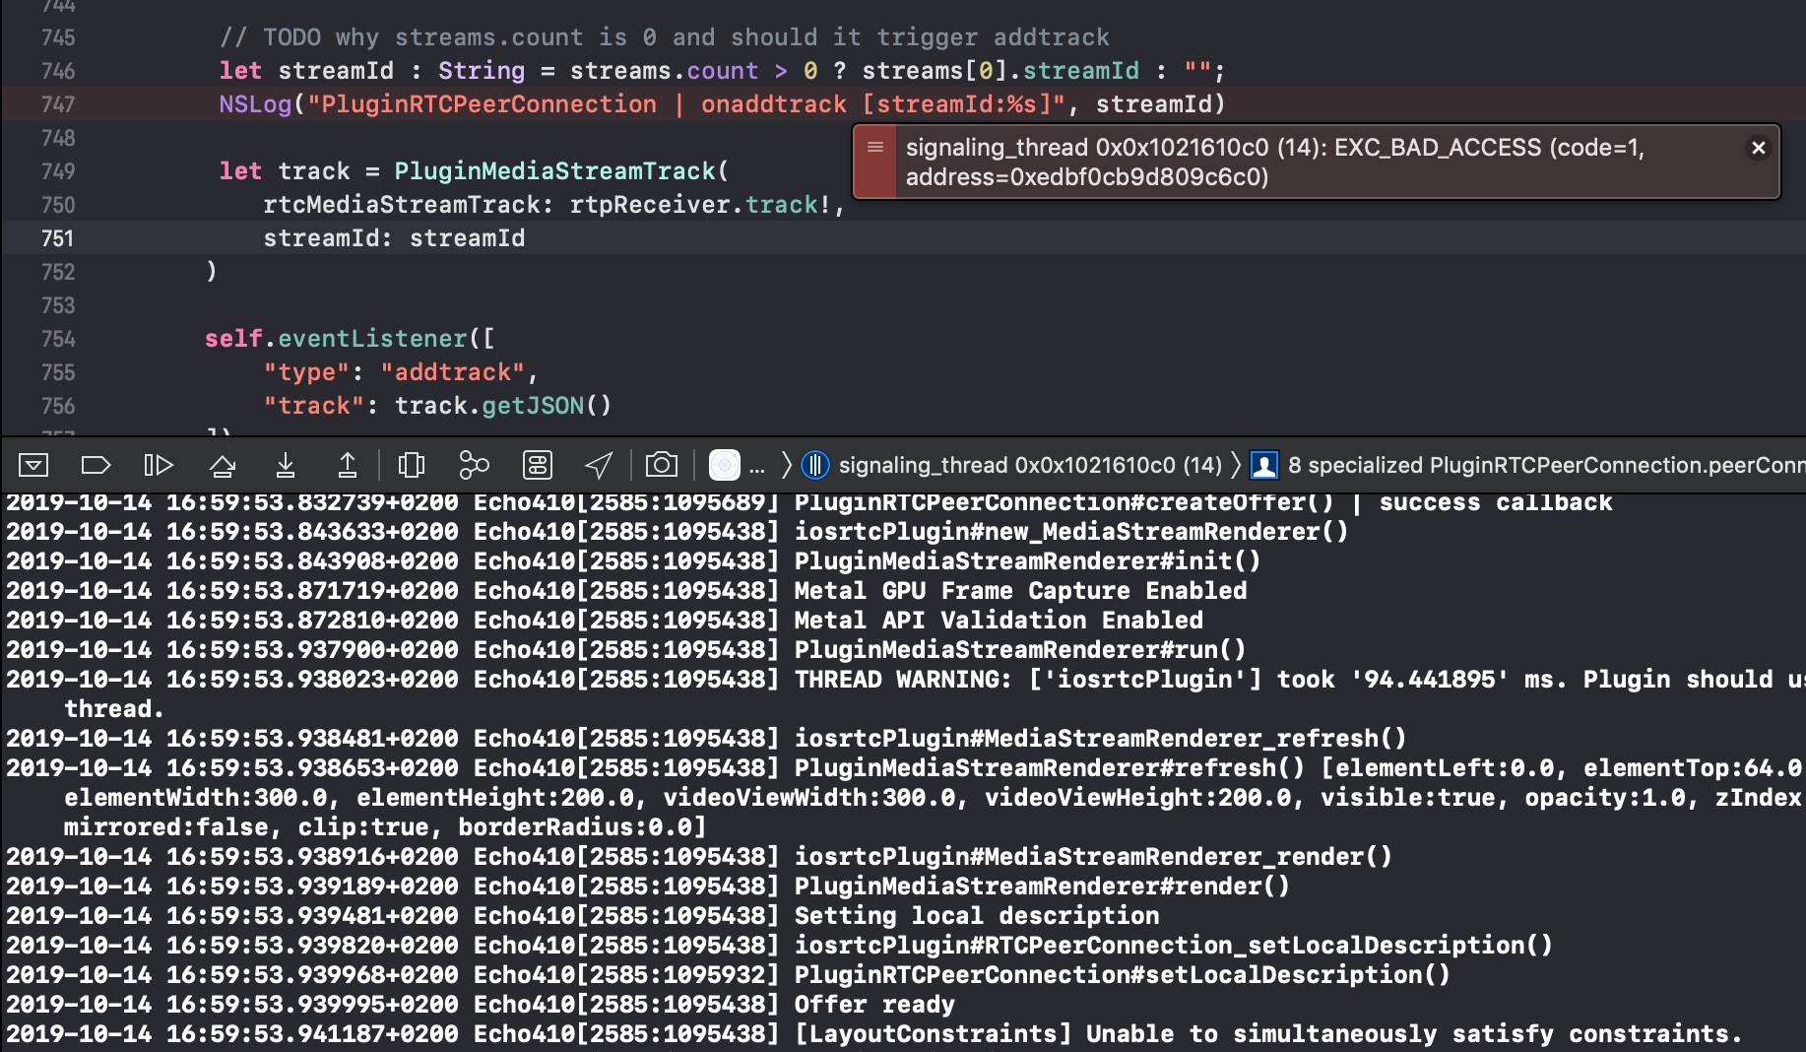The width and height of the screenshot is (1806, 1052).
Task: Click the THREAD WARNING console line
Action: [x=906, y=694]
